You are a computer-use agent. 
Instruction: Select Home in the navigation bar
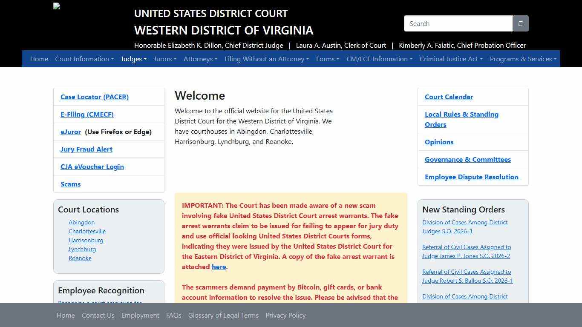click(x=39, y=59)
